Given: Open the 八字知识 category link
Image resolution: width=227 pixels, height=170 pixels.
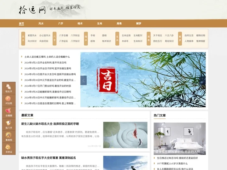Looking at the screenshot, I should [75, 41].
